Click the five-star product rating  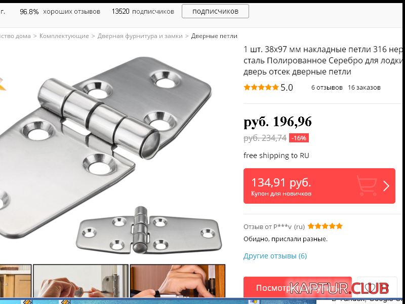pyautogui.click(x=261, y=87)
